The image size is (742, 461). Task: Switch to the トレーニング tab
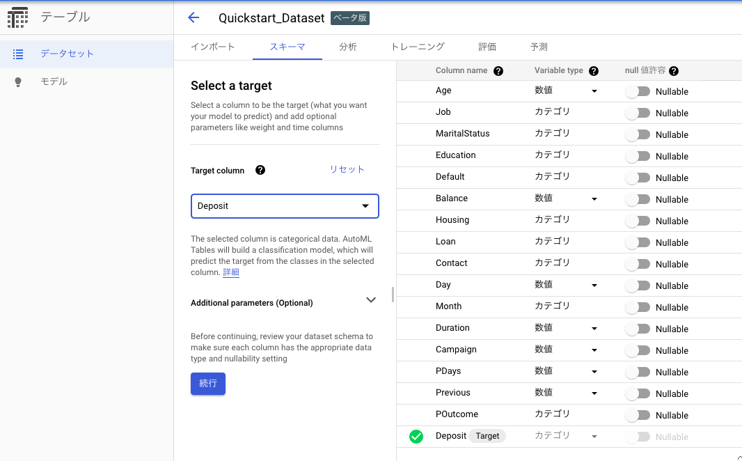(x=419, y=47)
